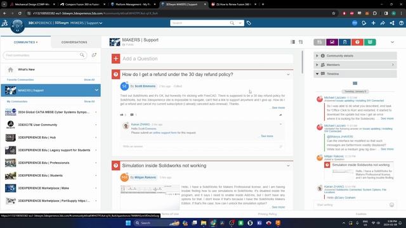The image size is (406, 228).
Task: Open Miljan Rakovic profile link in post
Action: (145, 177)
